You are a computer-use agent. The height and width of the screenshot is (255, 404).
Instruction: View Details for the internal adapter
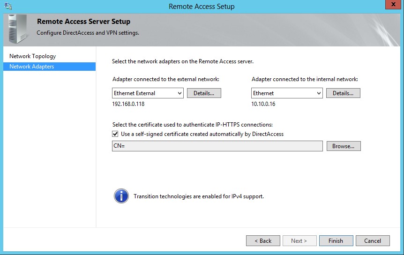pos(343,93)
